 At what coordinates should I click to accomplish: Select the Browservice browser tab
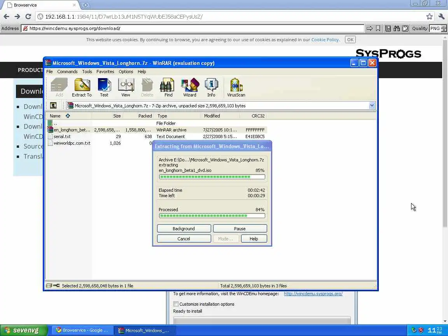tap(42, 5)
